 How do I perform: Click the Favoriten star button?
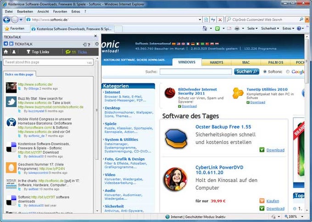click(x=15, y=28)
